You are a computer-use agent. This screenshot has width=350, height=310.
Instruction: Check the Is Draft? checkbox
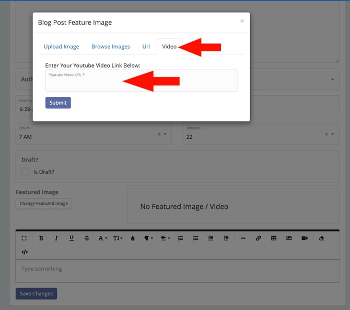pyautogui.click(x=25, y=172)
